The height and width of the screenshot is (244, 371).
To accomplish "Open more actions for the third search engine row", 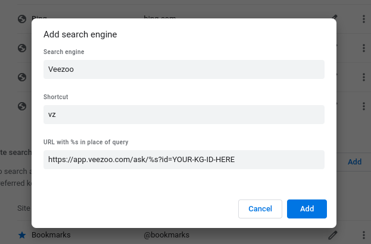I will coord(364,77).
